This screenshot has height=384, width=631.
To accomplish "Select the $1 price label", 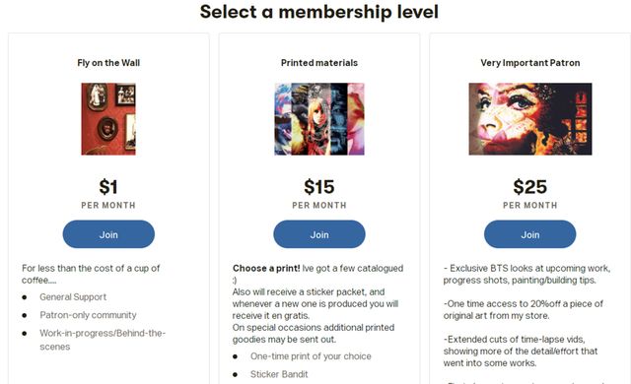I will [x=108, y=187].
